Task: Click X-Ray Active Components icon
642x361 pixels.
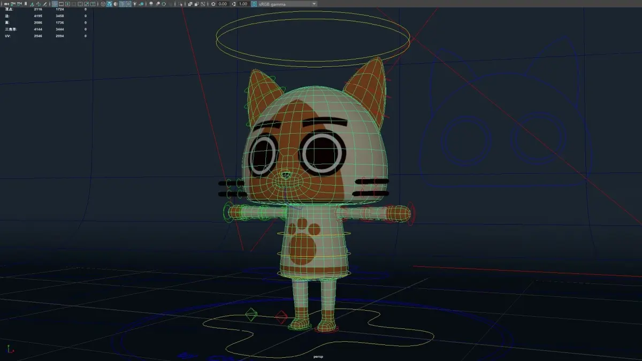Action: coord(196,4)
